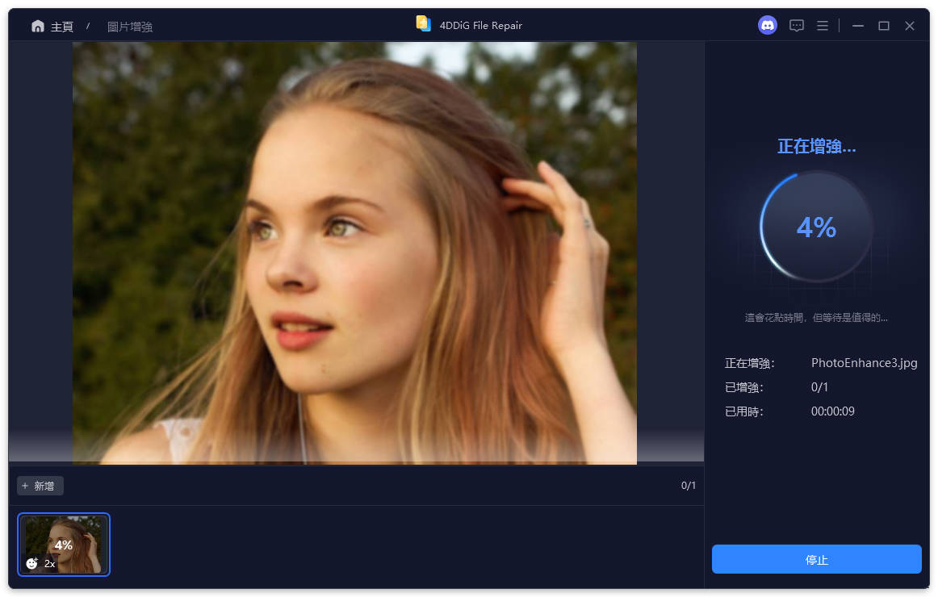938x597 pixels.
Task: Click the 圖片增強 breadcrumb item
Action: [x=130, y=25]
